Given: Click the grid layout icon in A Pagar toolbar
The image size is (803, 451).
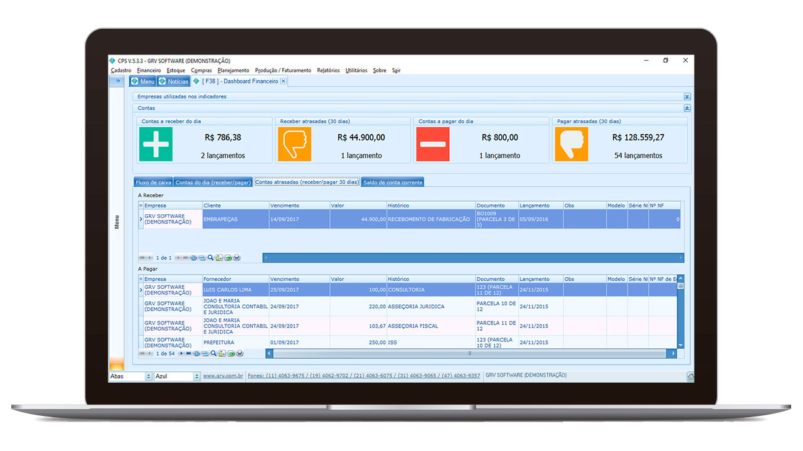Looking at the screenshot, I should pyautogui.click(x=205, y=353).
